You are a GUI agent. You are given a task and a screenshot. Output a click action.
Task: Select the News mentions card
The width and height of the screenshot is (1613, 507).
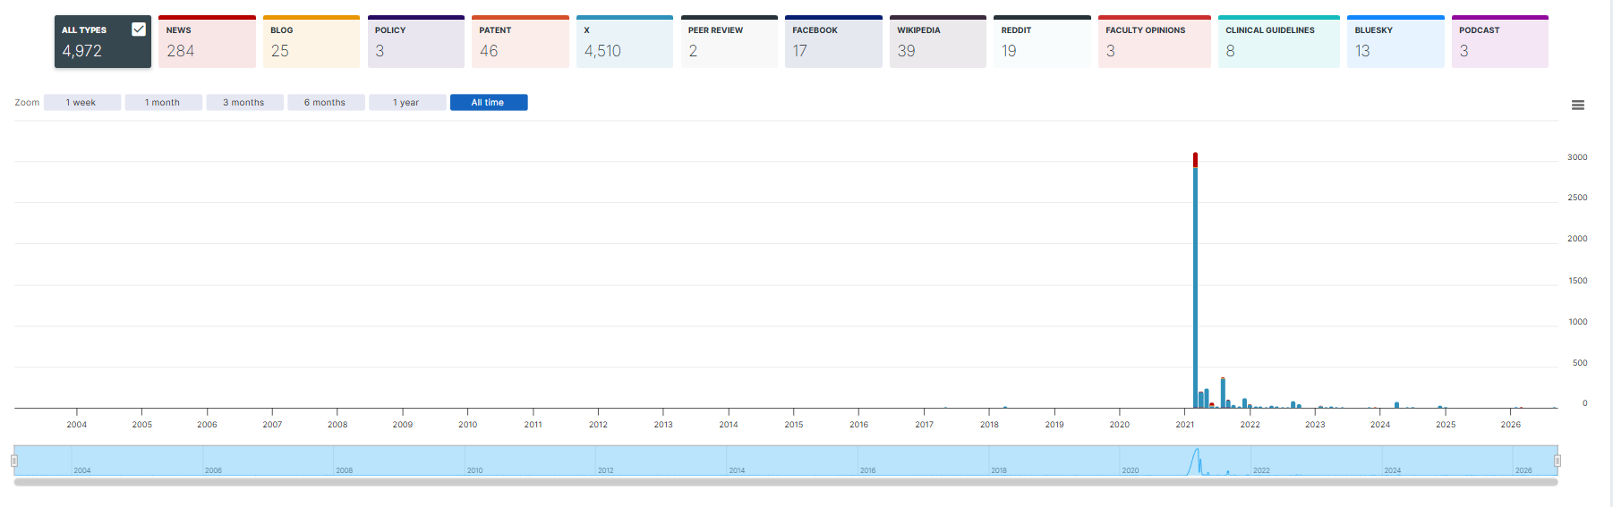(207, 41)
